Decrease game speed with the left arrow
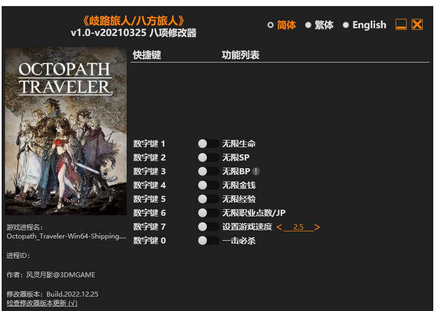Screen dimensions: 436x311 279,227
